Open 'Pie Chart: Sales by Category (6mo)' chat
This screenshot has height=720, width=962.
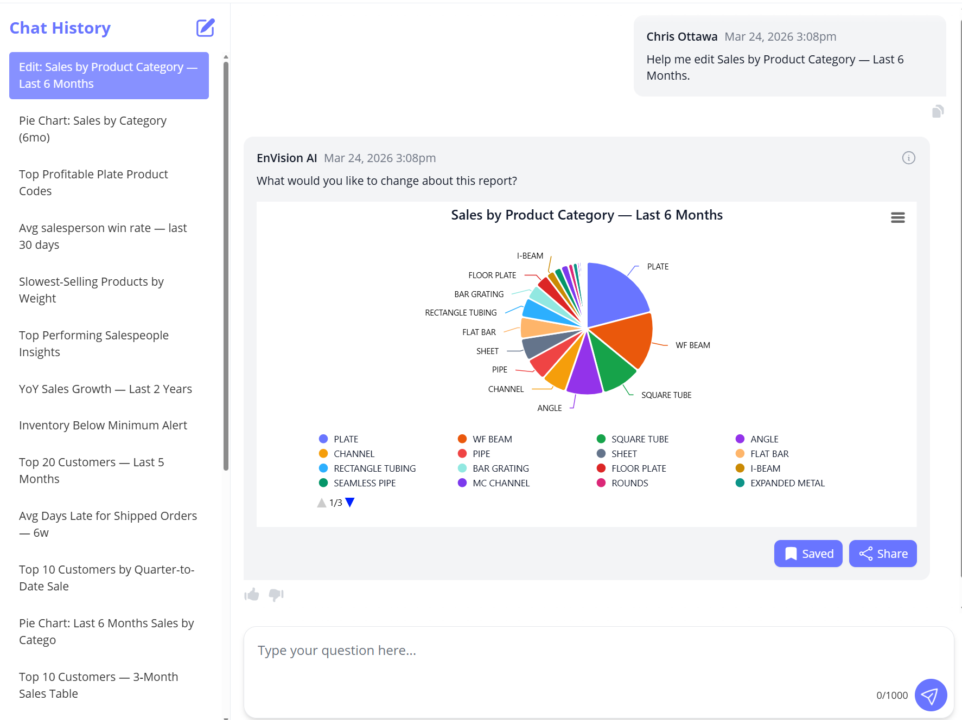(109, 129)
